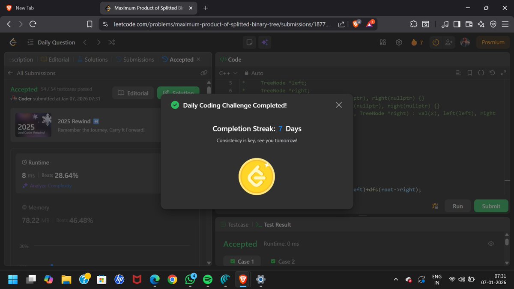This screenshot has height=289, width=514.
Task: Open the Brave wallet icon
Action: coord(469,24)
